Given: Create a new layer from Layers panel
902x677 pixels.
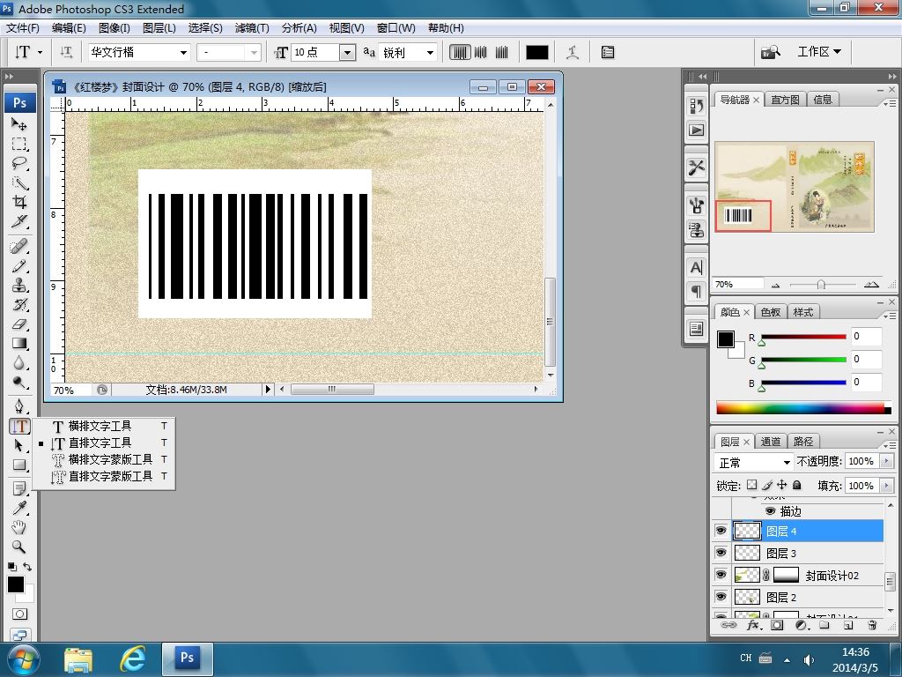Looking at the screenshot, I should point(848,625).
